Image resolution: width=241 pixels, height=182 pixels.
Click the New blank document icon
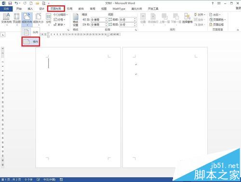tap(31, 3)
